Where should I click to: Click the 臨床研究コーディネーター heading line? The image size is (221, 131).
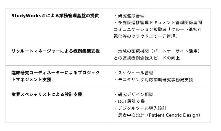coord(56,73)
